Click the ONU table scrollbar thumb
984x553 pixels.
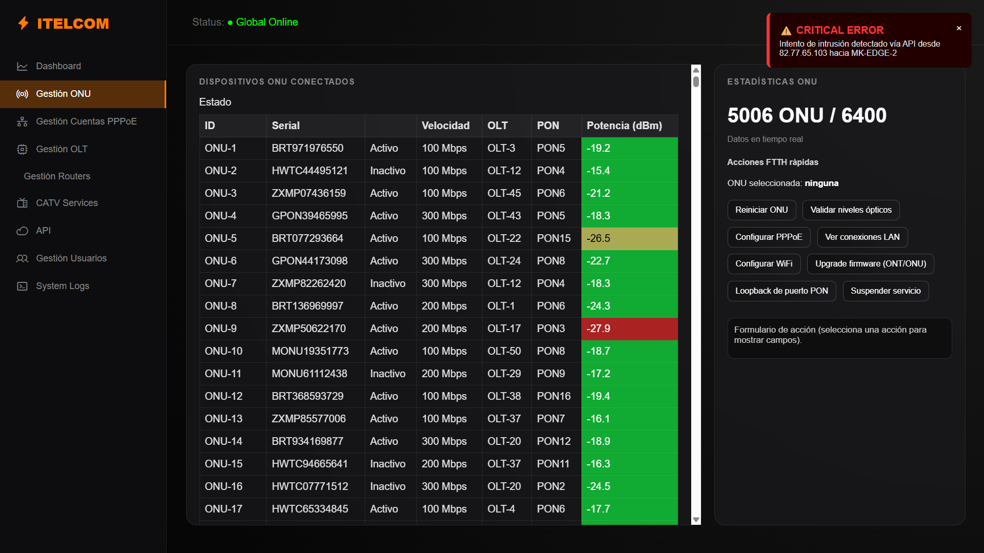(696, 81)
